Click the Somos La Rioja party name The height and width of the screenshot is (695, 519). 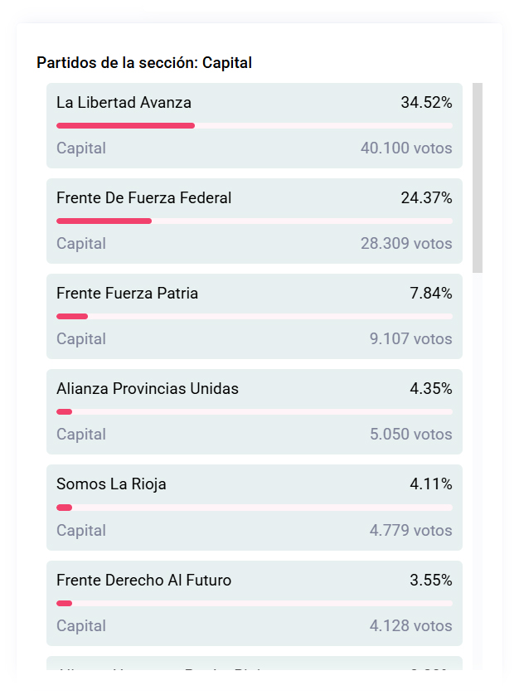[x=111, y=484]
